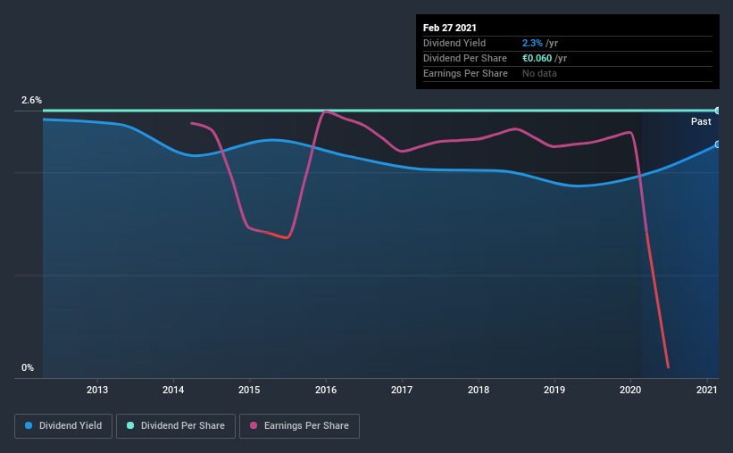
Task: Click the teal Dividend Per Share endpoint marker
Action: pos(717,111)
